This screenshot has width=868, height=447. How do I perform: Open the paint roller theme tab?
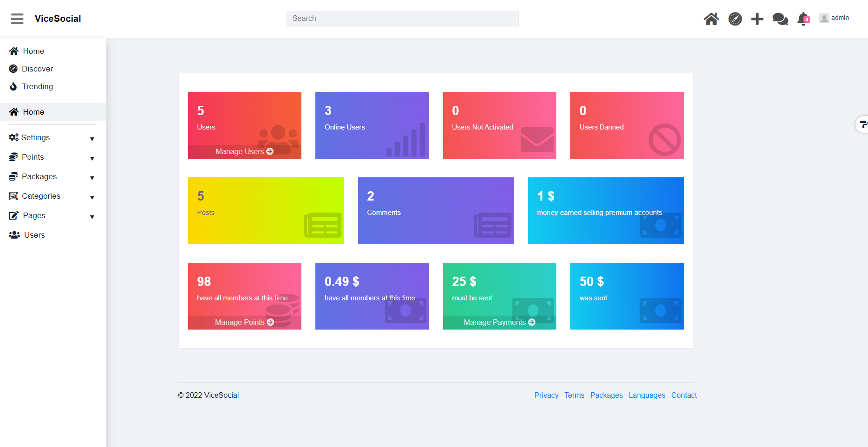(862, 124)
